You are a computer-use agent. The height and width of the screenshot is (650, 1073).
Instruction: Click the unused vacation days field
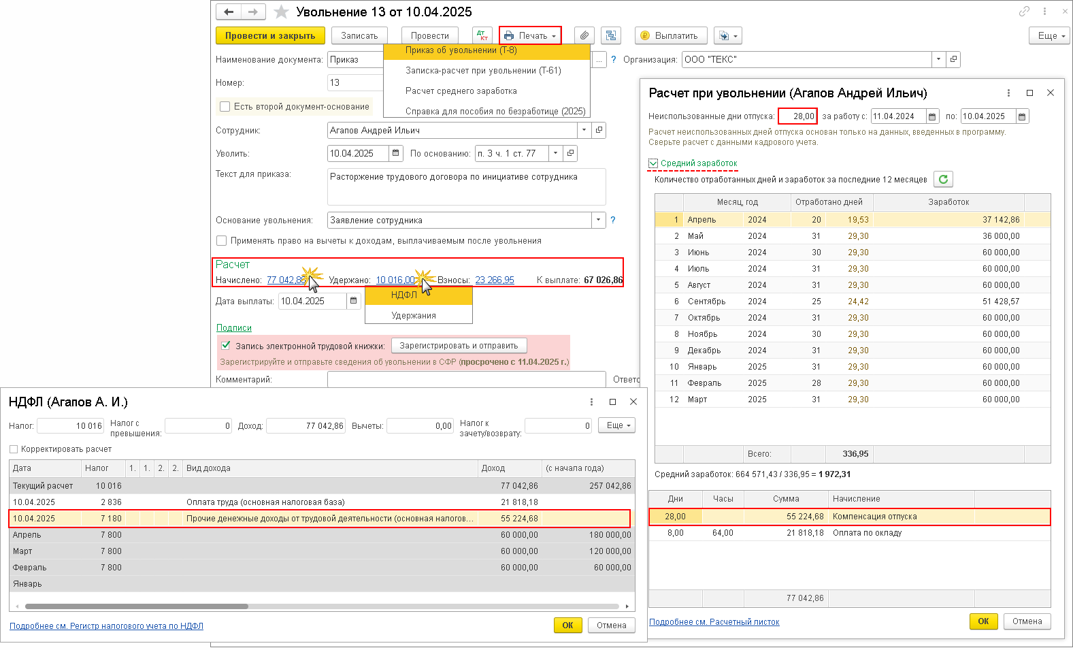click(797, 116)
